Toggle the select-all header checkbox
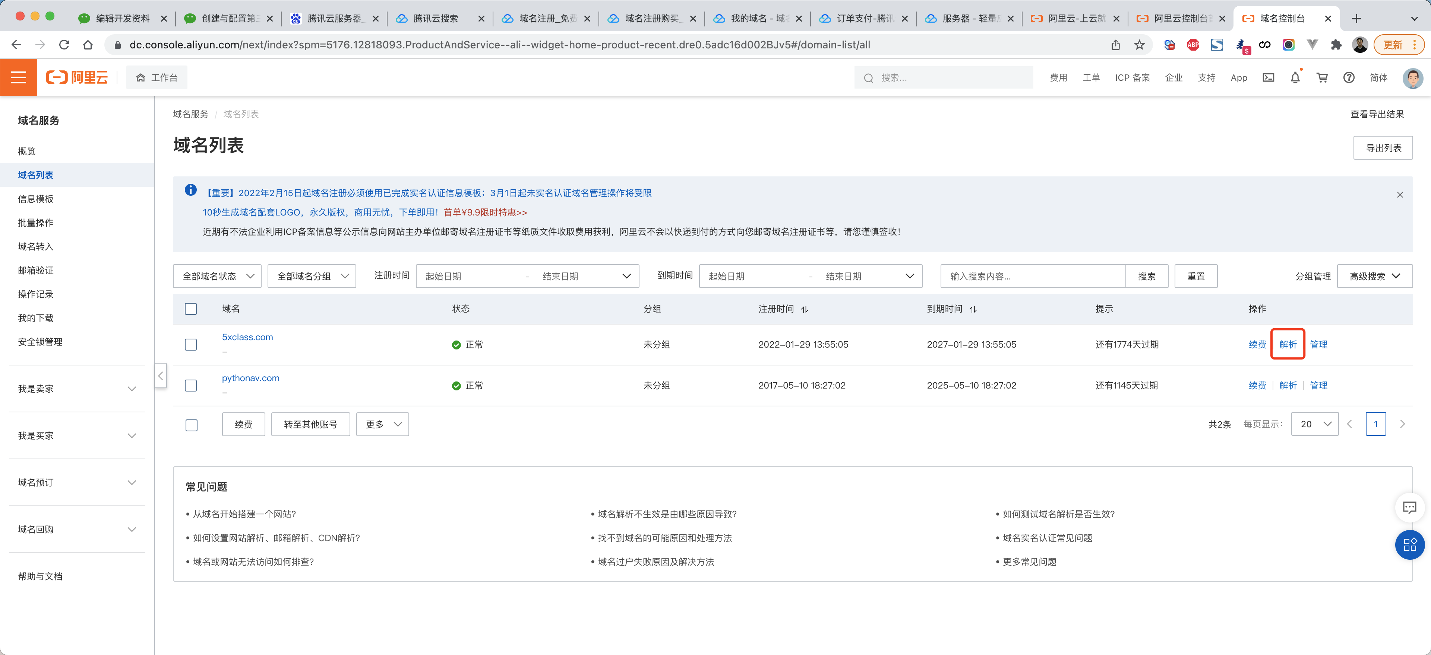 click(x=190, y=309)
